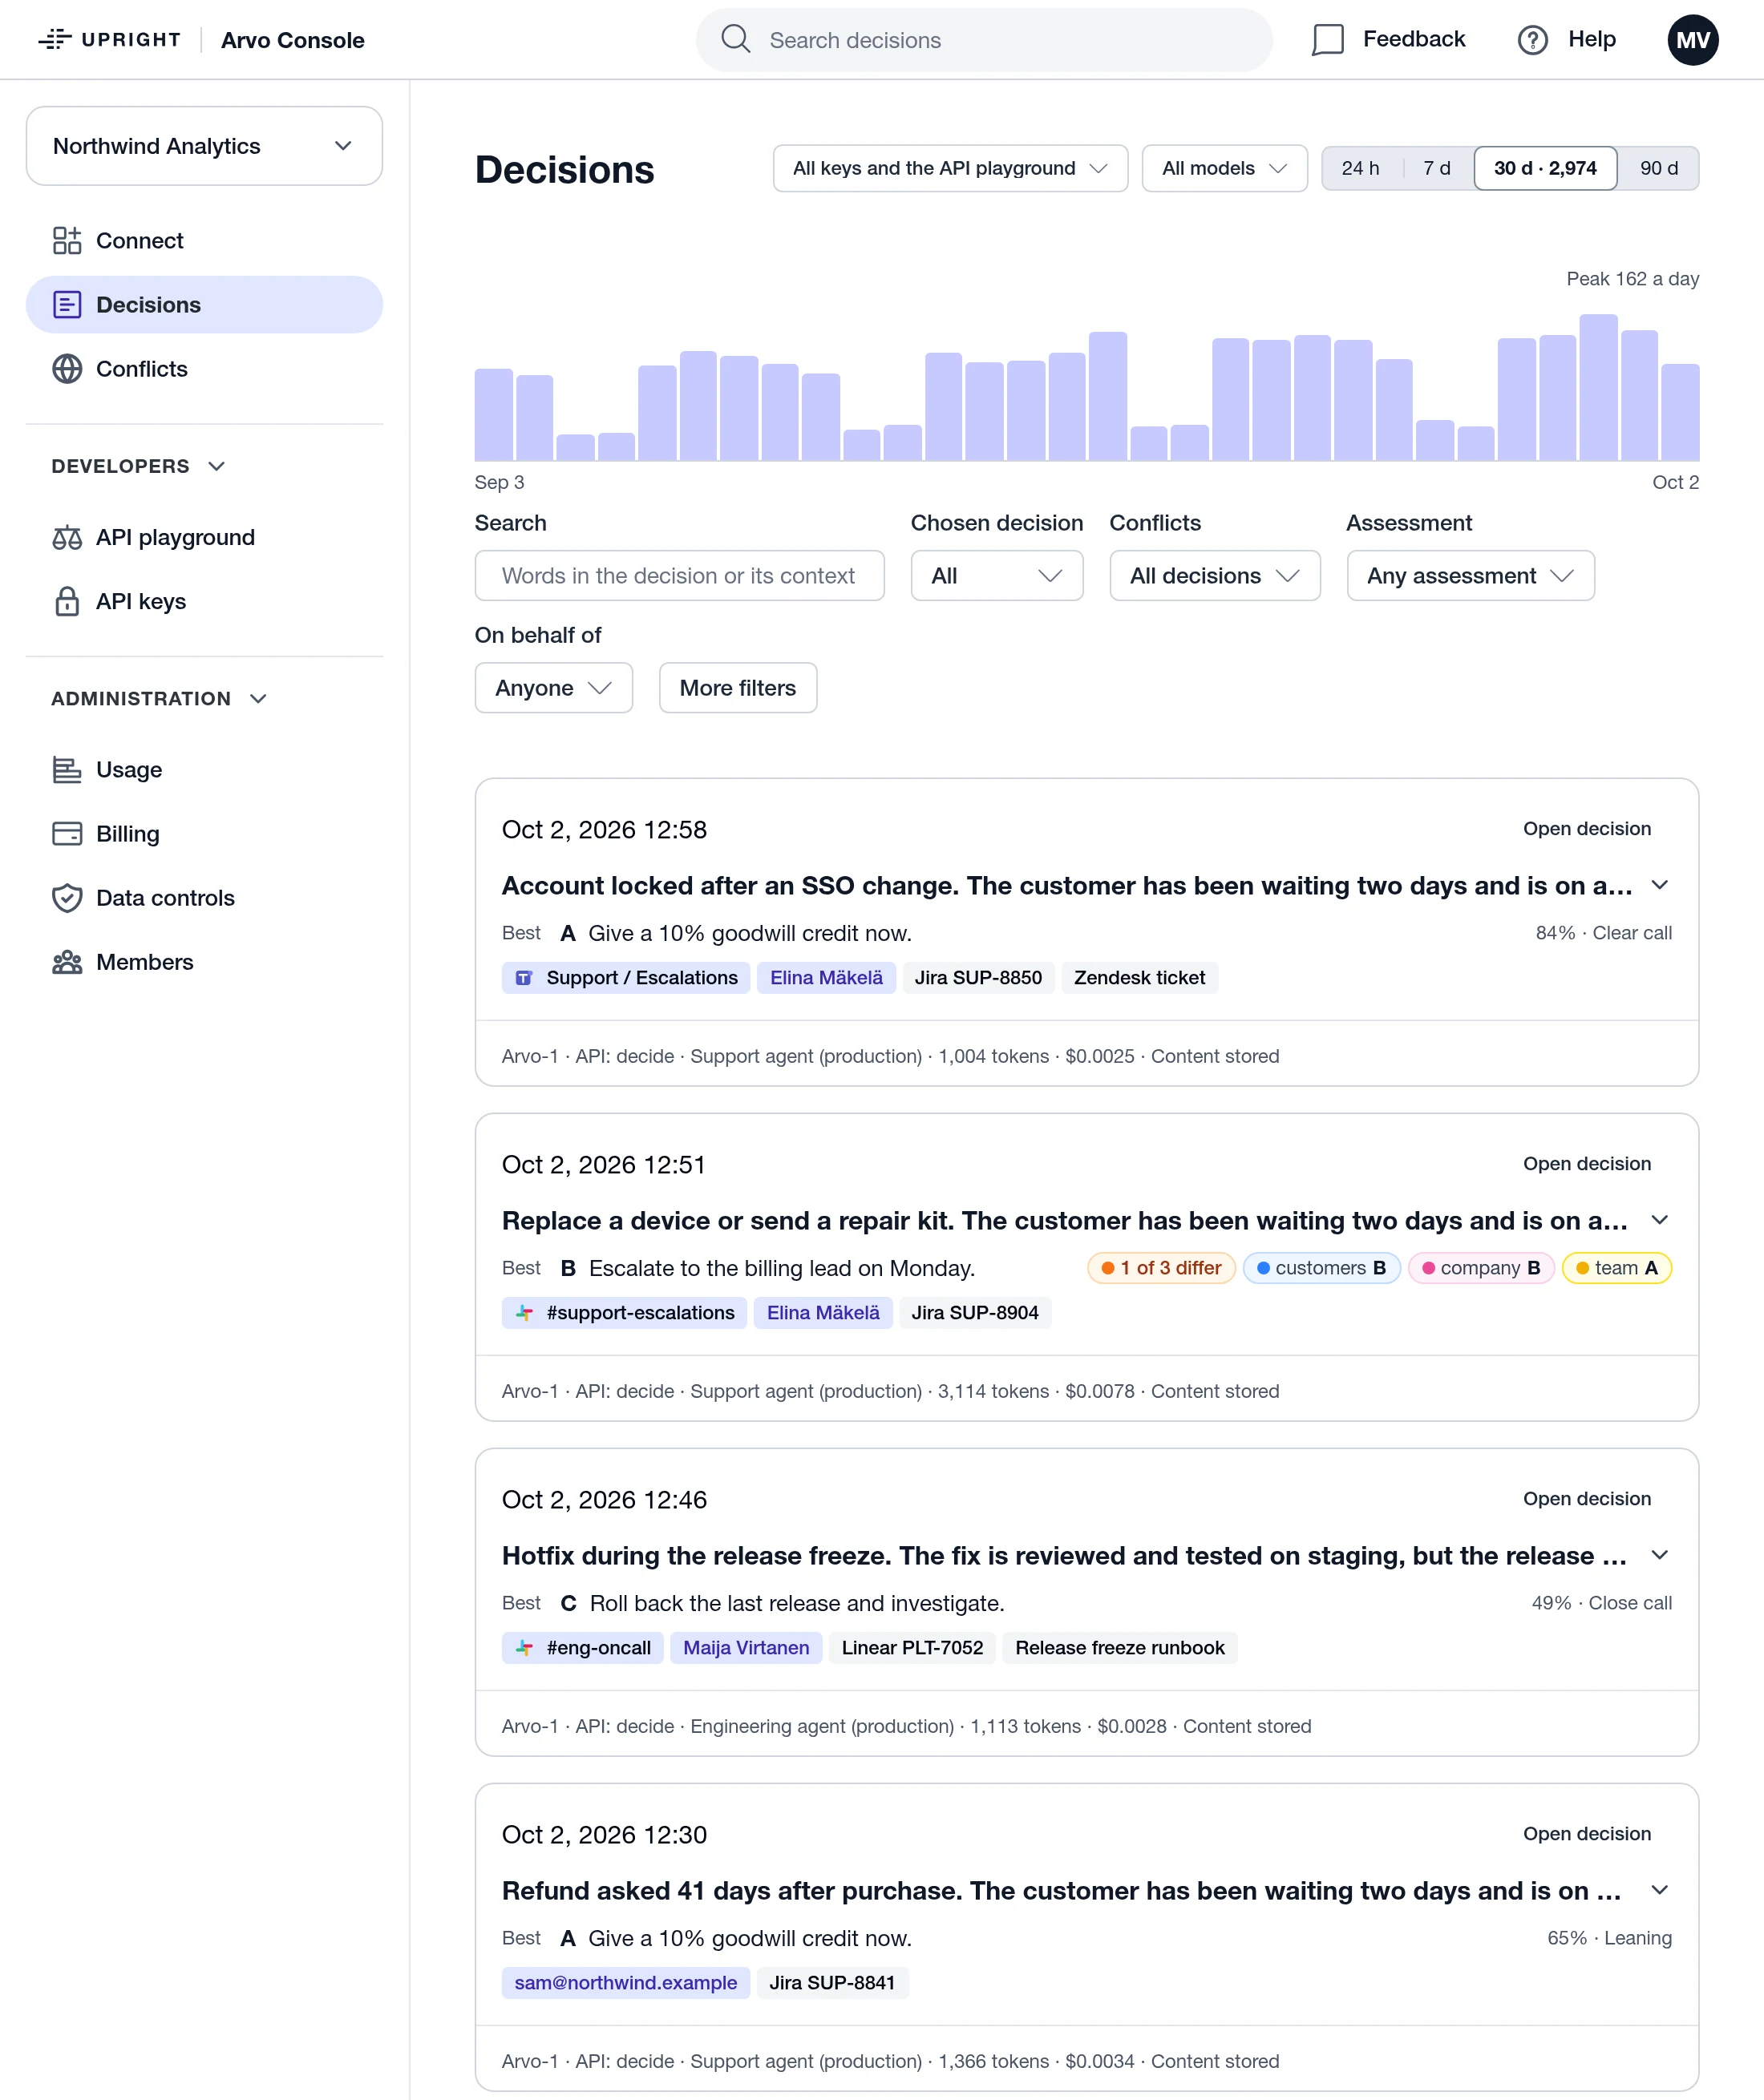Click the Help question mark icon
The image size is (1764, 2100).
tap(1531, 39)
